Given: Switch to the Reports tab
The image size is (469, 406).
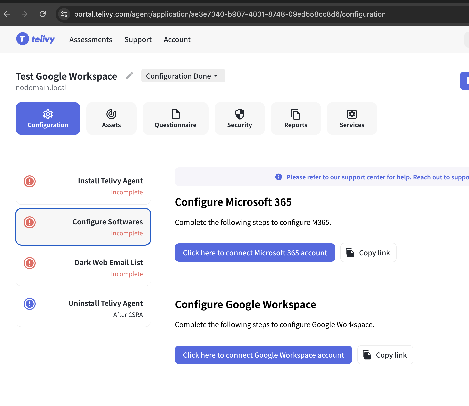Looking at the screenshot, I should click(296, 118).
